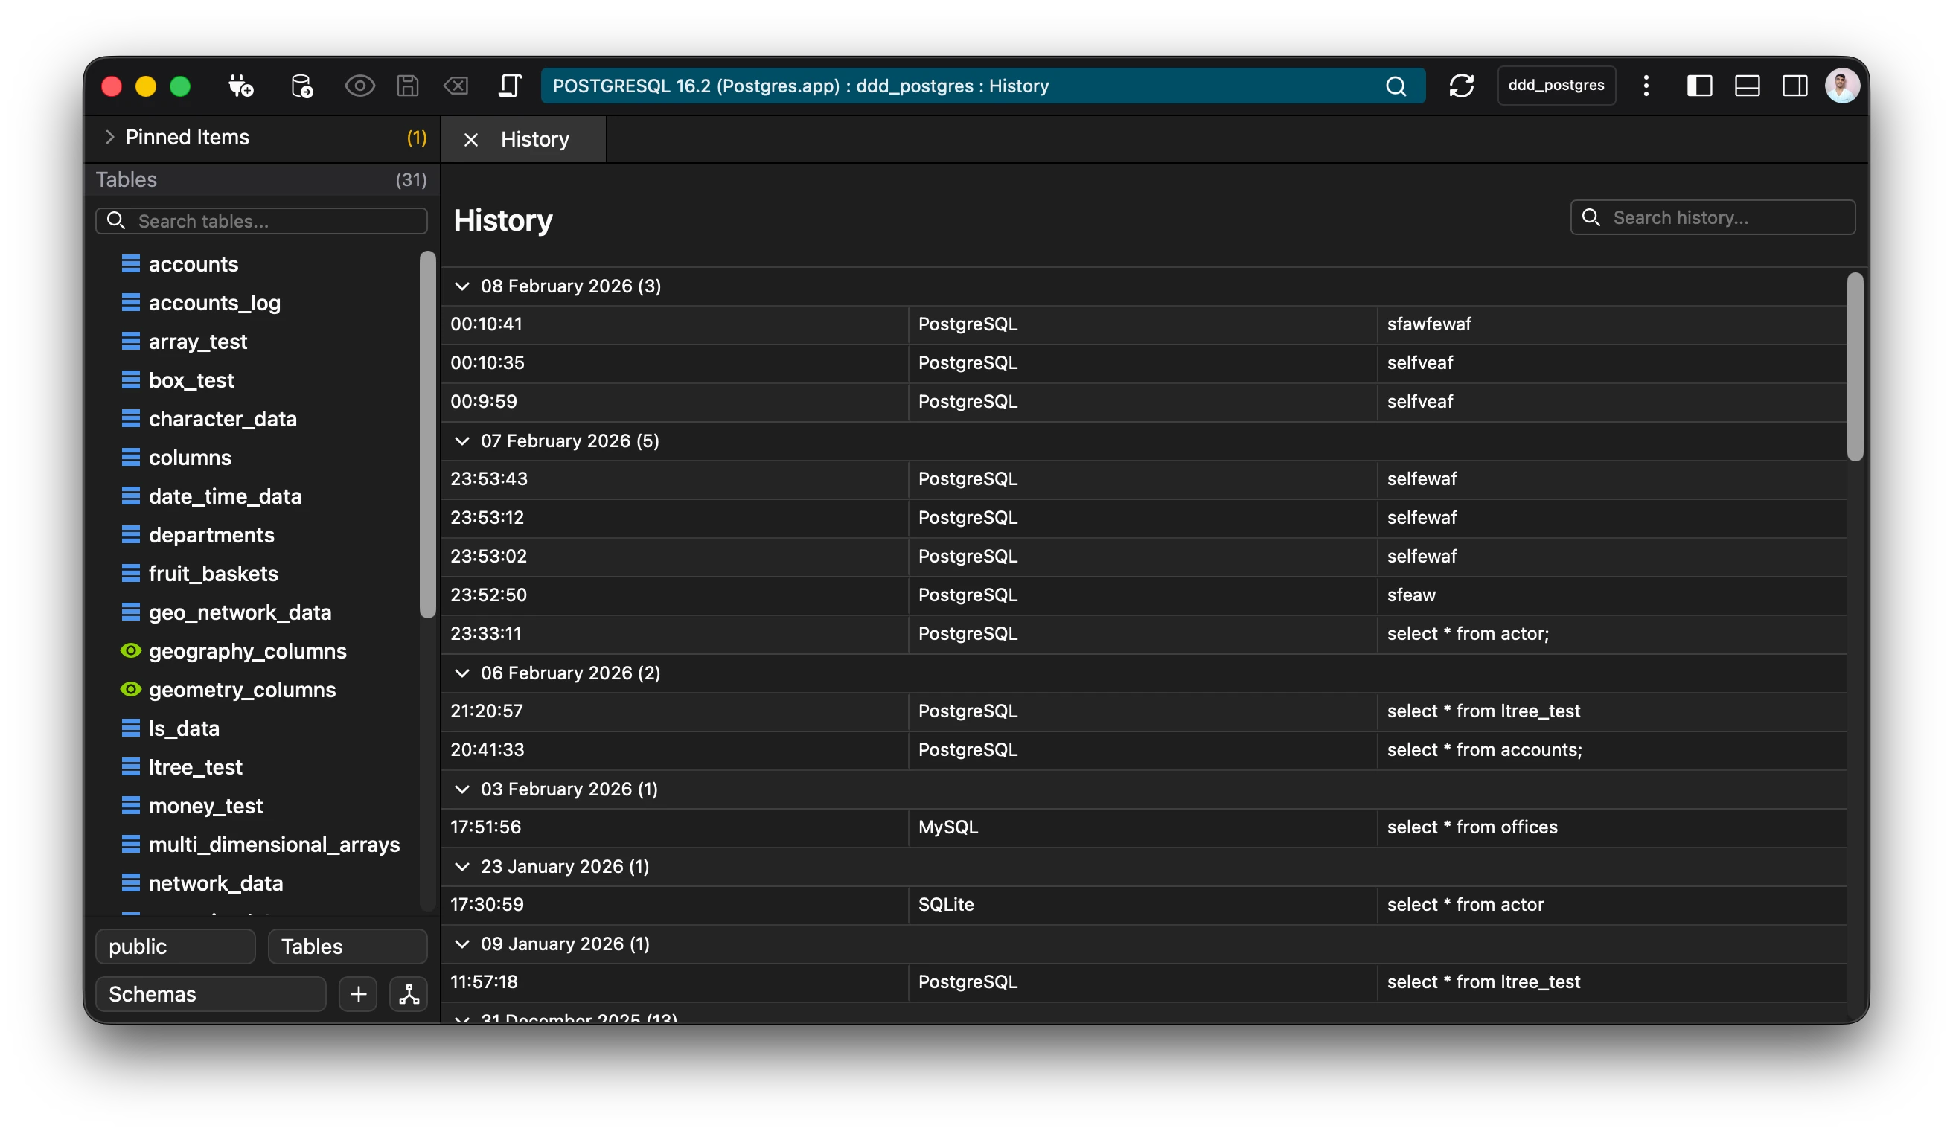1953x1134 pixels.
Task: Click the open database cylinder icon
Action: (301, 86)
